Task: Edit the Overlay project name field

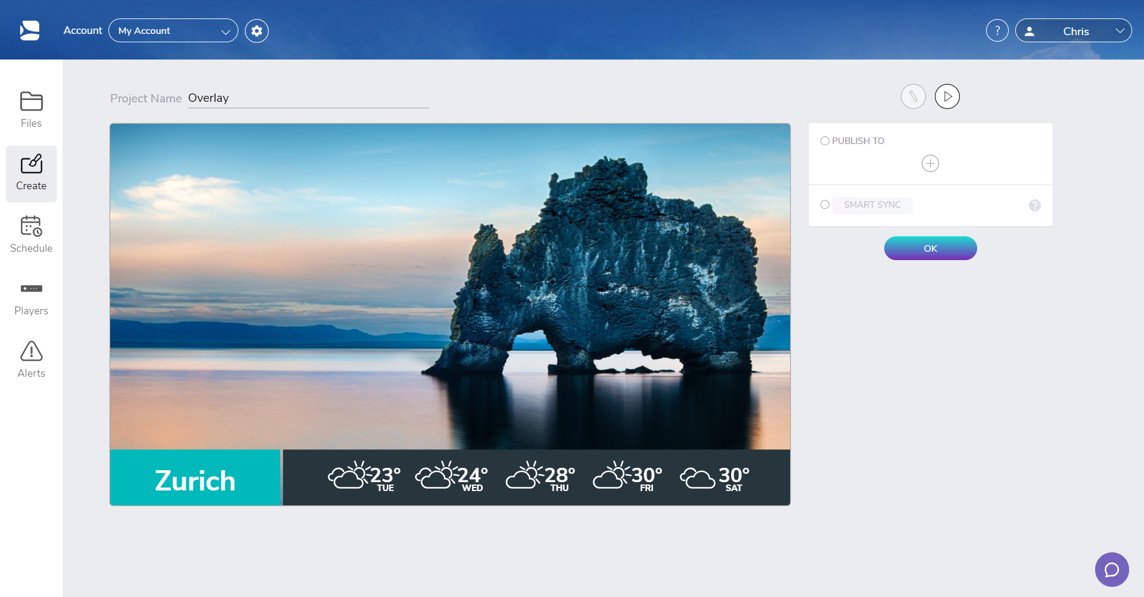Action: point(307,98)
